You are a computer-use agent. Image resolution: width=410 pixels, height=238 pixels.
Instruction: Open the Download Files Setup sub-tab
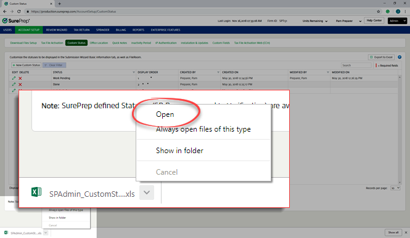click(23, 43)
